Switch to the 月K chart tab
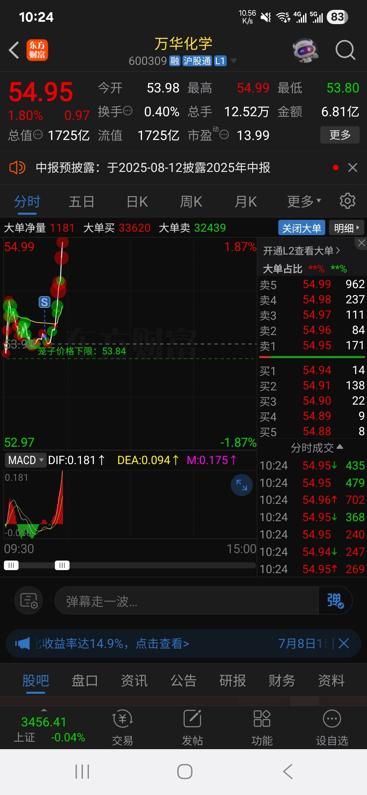 click(246, 202)
